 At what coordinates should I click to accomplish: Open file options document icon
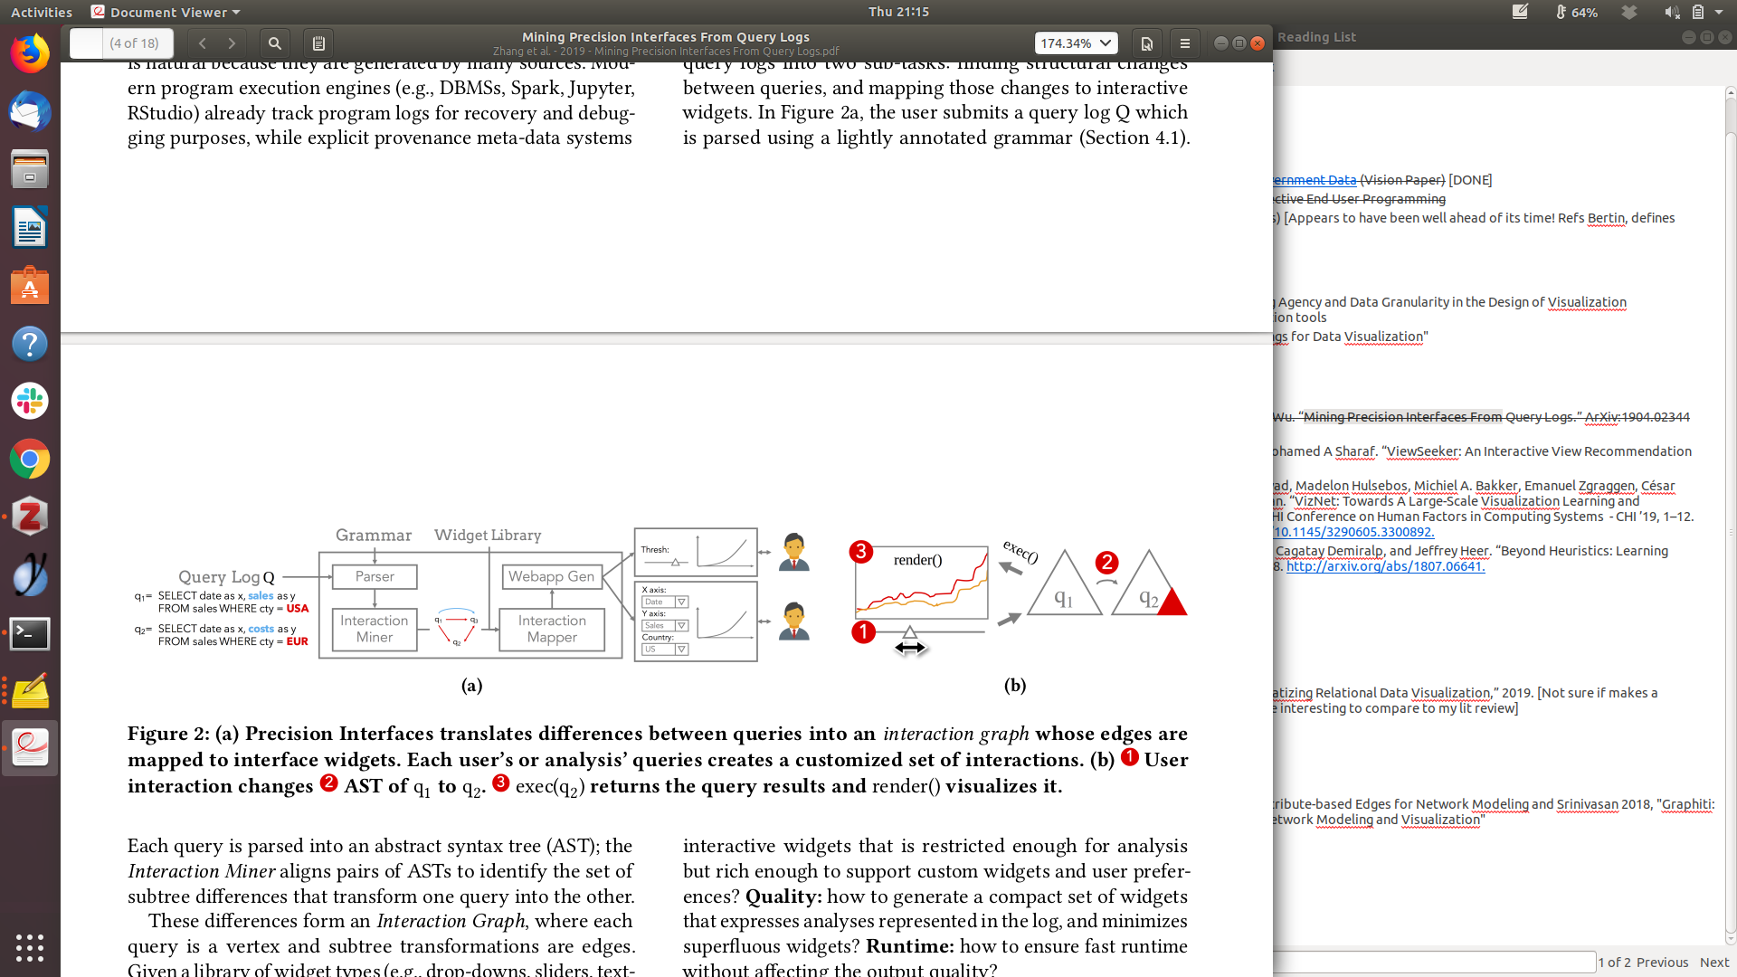click(x=1146, y=43)
